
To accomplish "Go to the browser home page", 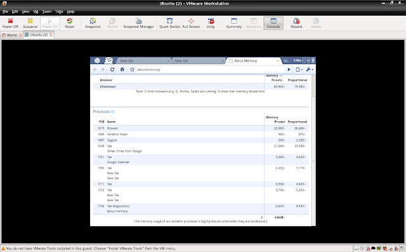I will point(122,69).
